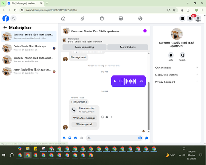
Task: Choose a GIF from the GIF icon
Action: coord(82,138)
